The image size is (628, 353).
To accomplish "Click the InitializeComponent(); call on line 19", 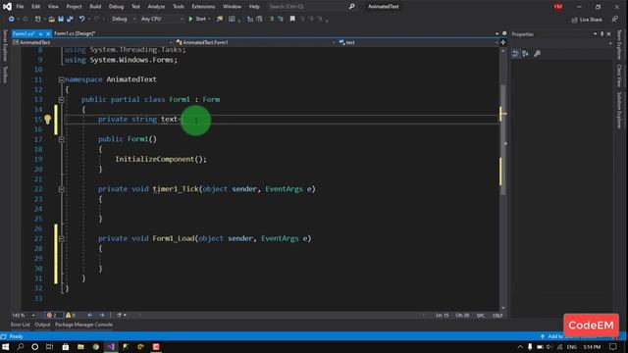I will (161, 159).
